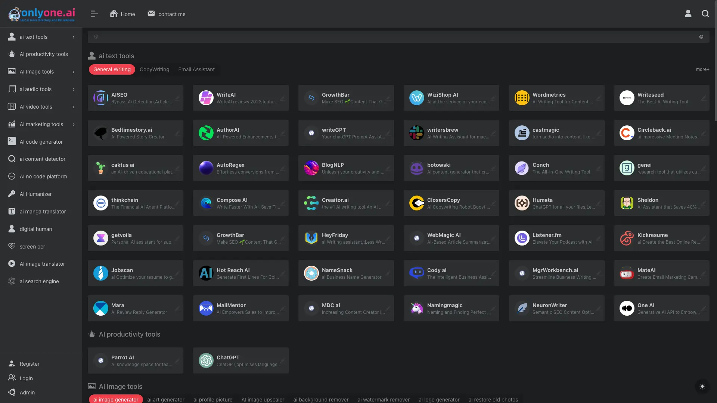Toggle the sidebar collapse menu icon
717x403 pixels.
point(94,14)
